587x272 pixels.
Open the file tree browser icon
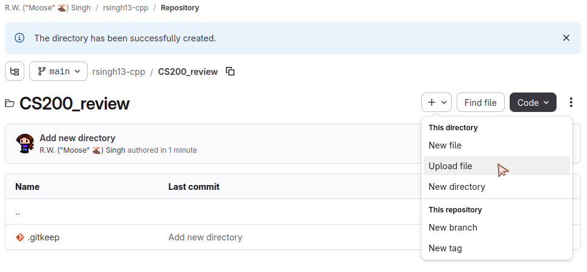[15, 71]
